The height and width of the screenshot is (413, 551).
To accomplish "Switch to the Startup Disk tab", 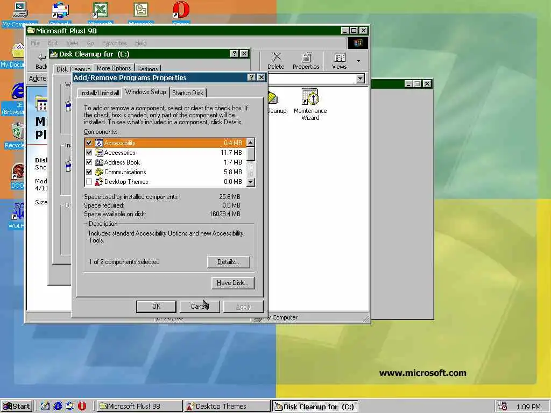I will (x=188, y=93).
